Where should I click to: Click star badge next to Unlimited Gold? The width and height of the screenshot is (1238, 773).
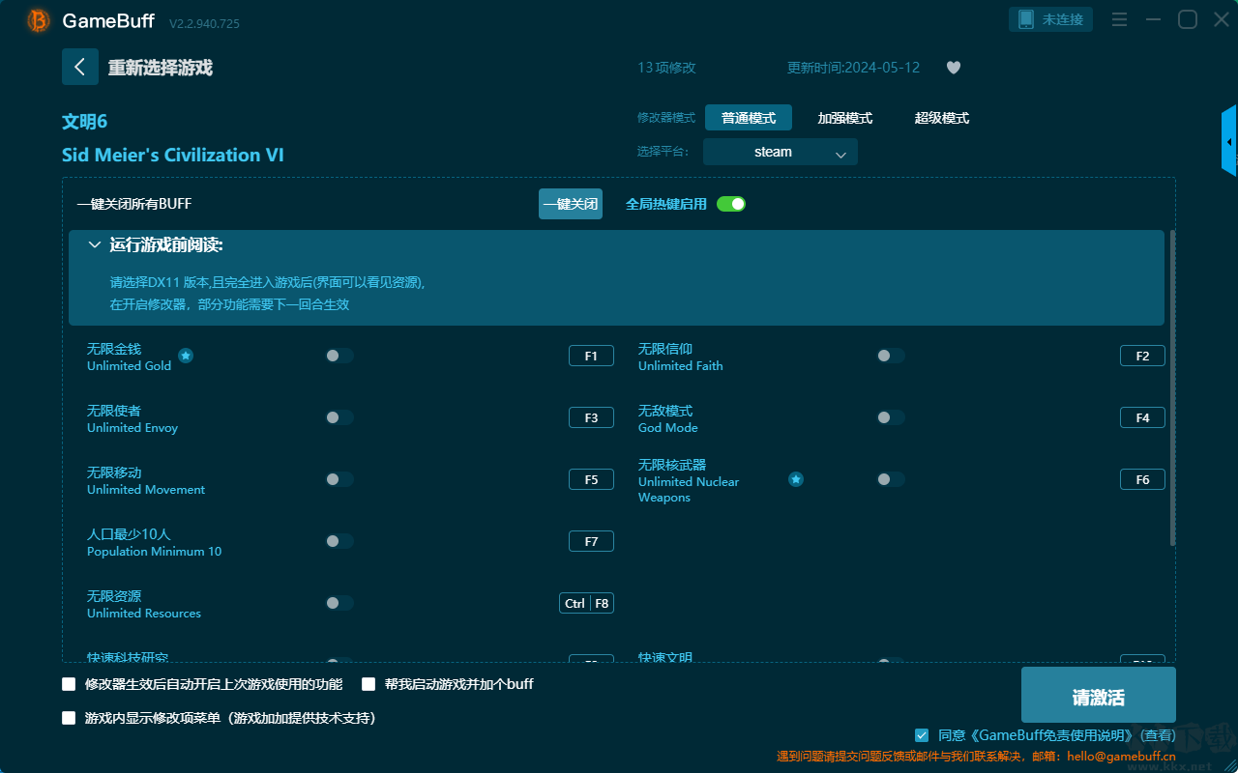[x=186, y=356]
